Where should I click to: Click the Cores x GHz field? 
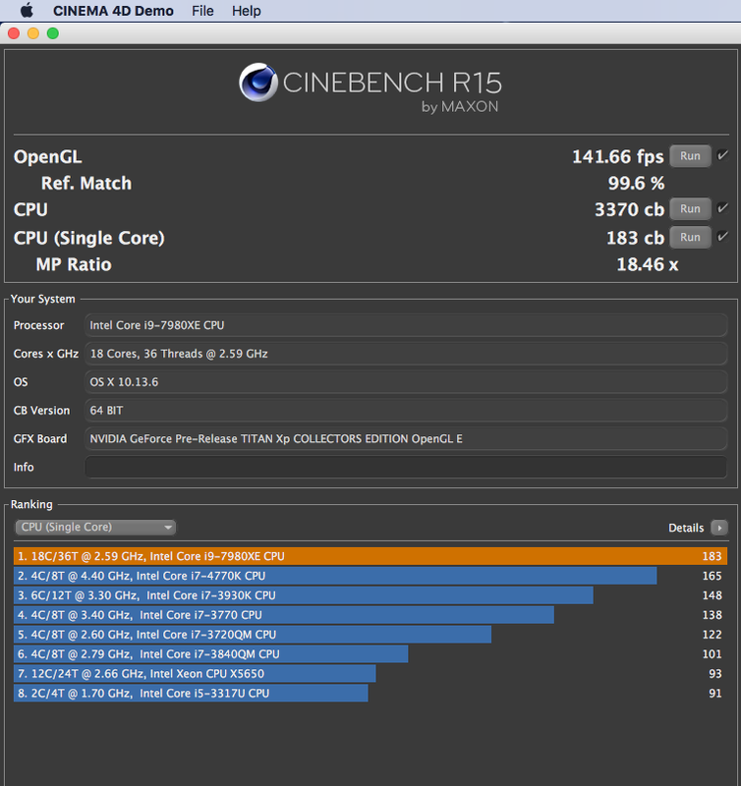(x=406, y=354)
